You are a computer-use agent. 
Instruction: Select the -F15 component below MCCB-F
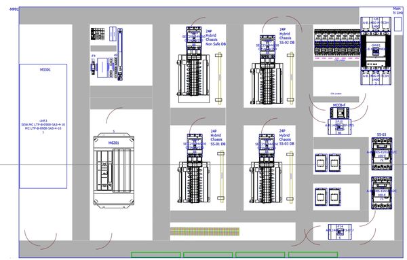point(339,127)
